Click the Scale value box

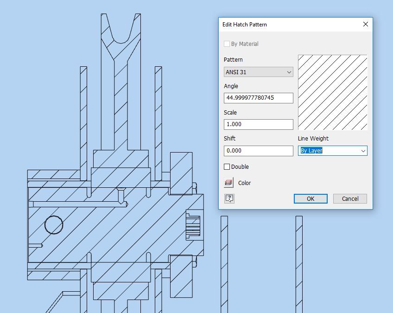(x=258, y=124)
